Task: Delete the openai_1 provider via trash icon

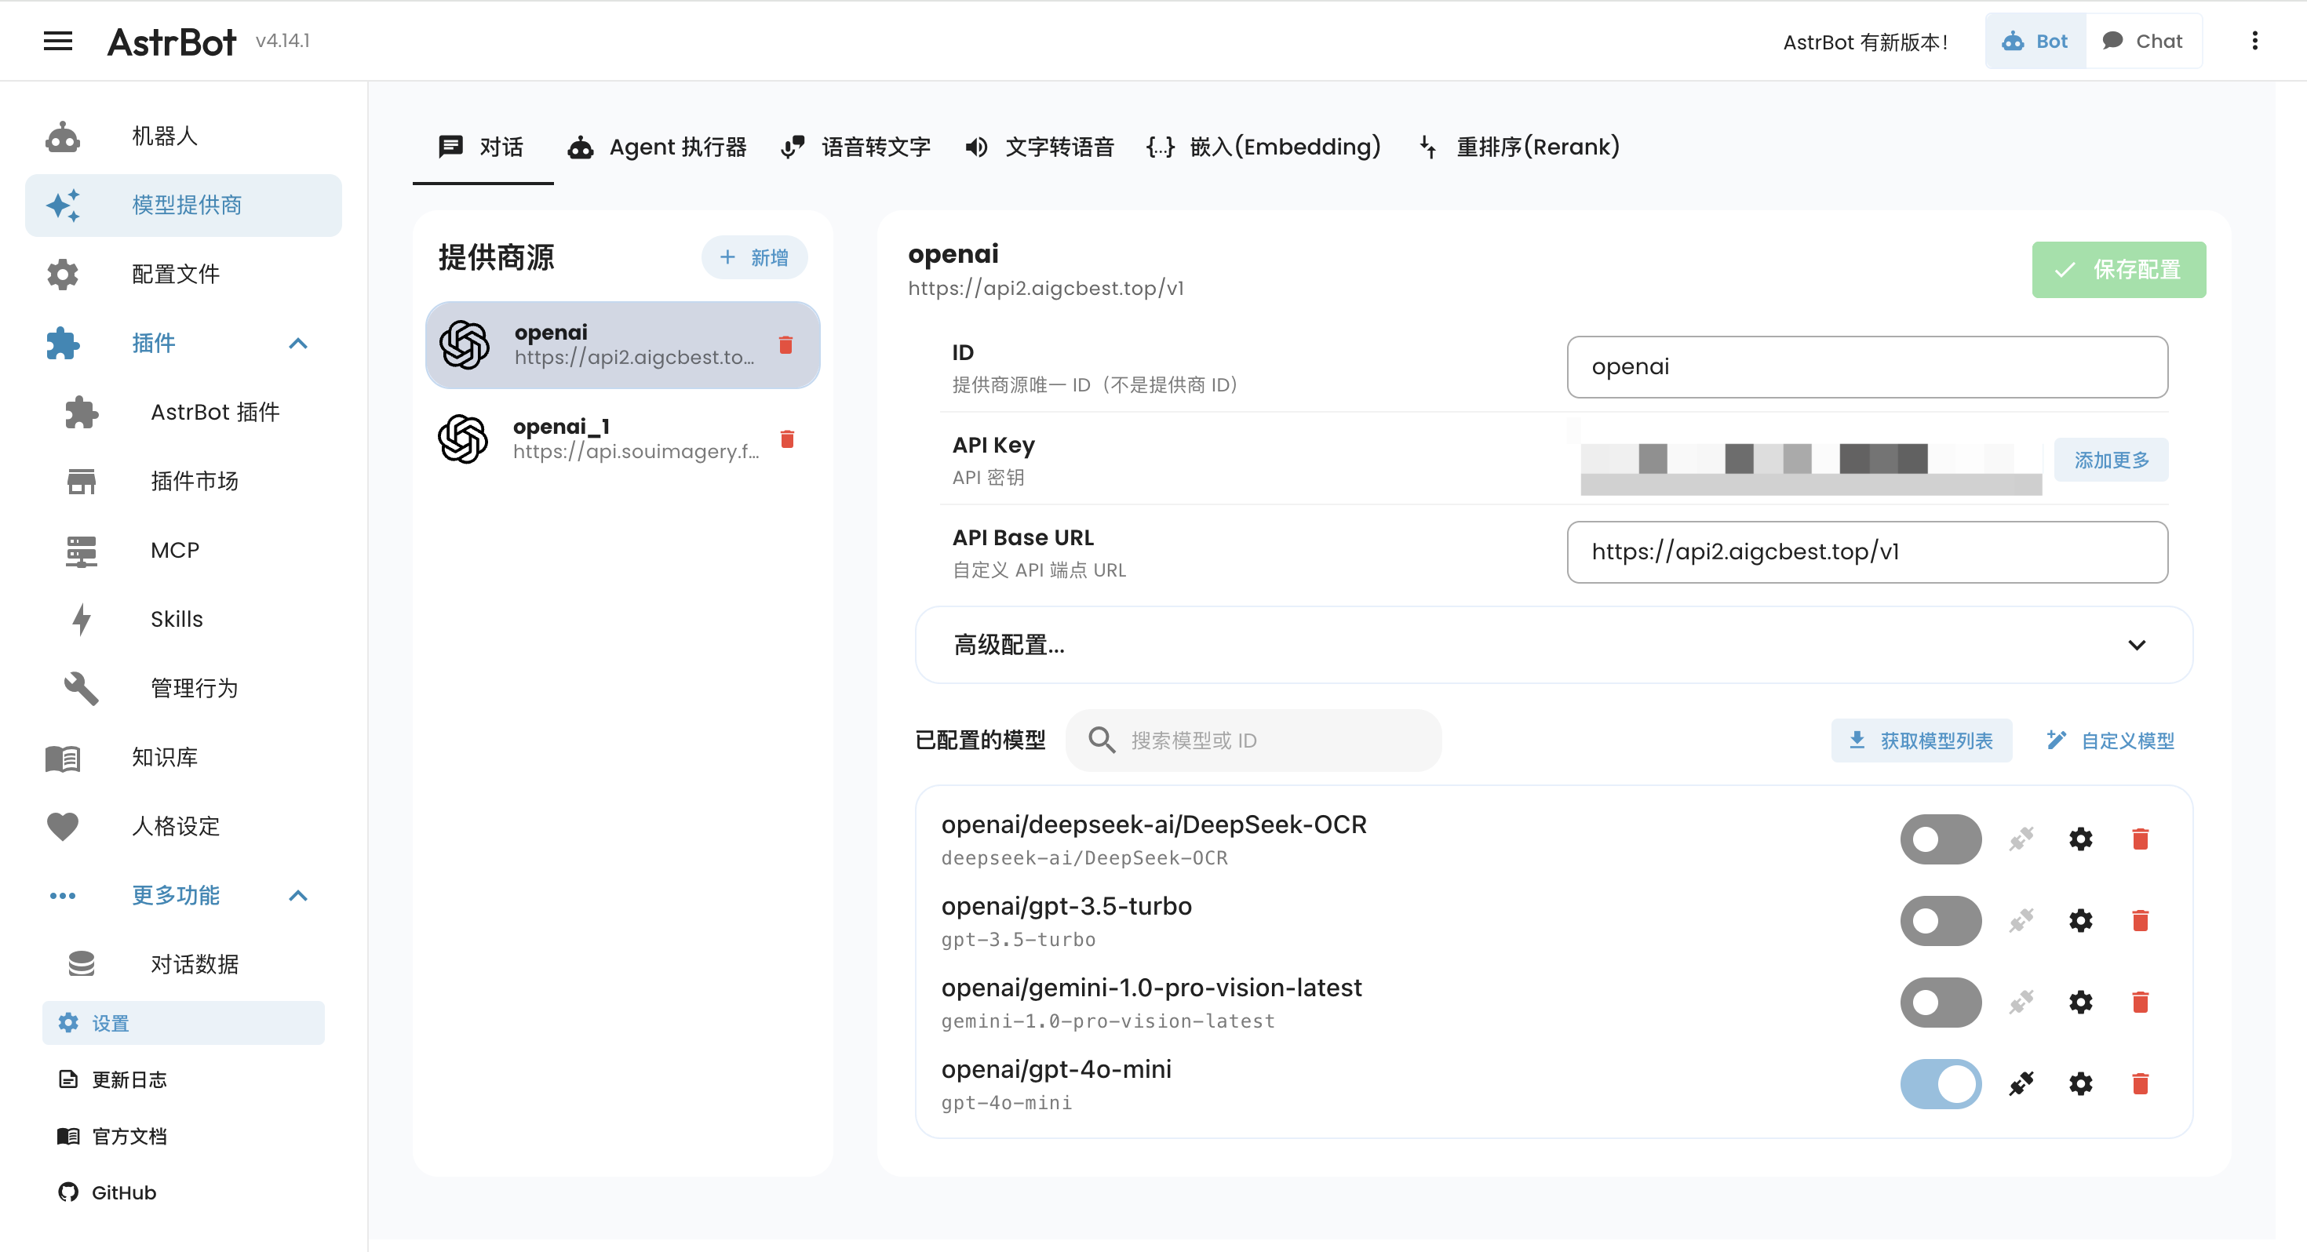Action: tap(787, 439)
